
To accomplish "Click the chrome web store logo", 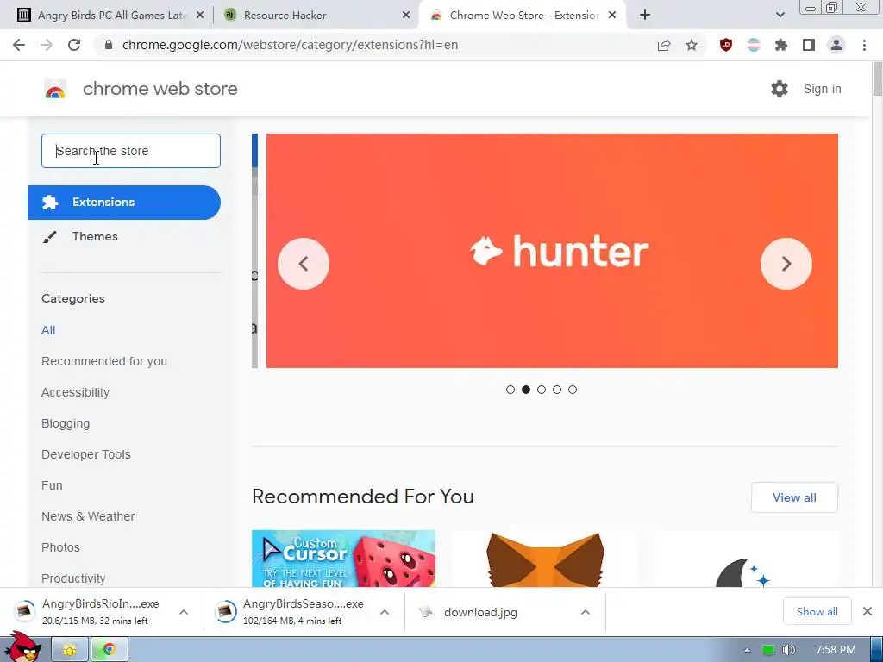I will click(x=55, y=89).
